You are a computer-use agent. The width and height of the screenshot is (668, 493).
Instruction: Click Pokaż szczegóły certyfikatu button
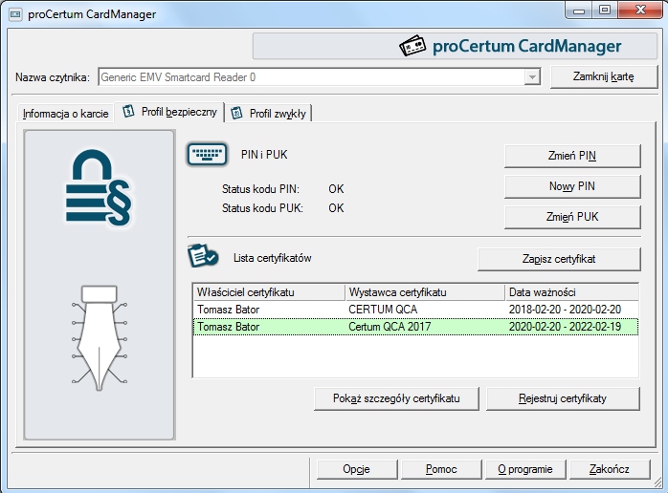pos(396,398)
